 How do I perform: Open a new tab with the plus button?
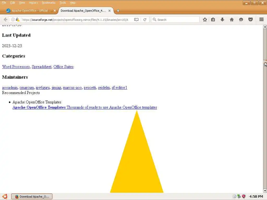118,11
